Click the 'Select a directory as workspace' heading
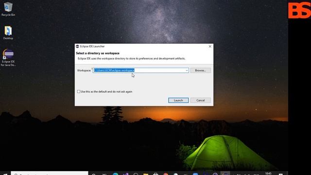The image size is (311, 175). click(98, 53)
